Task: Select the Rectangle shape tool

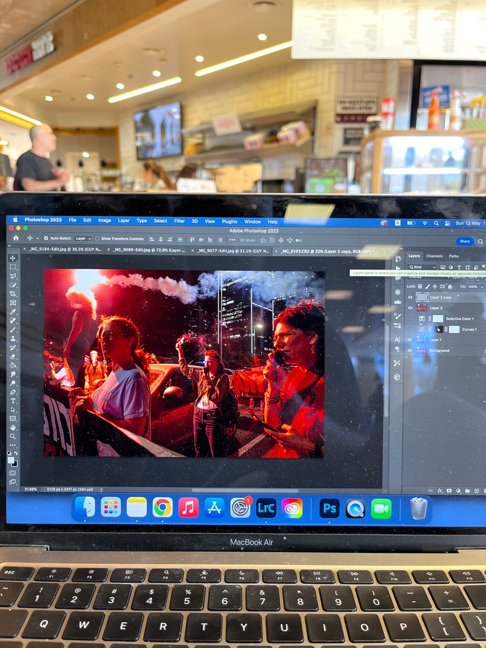Action: pos(13,418)
